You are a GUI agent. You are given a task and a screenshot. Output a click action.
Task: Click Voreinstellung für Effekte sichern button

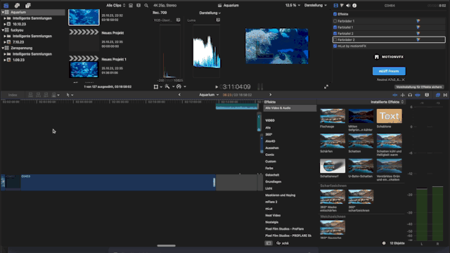pos(419,87)
